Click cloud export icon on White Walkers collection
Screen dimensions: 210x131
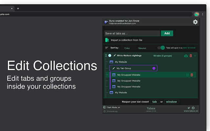pos(186,56)
